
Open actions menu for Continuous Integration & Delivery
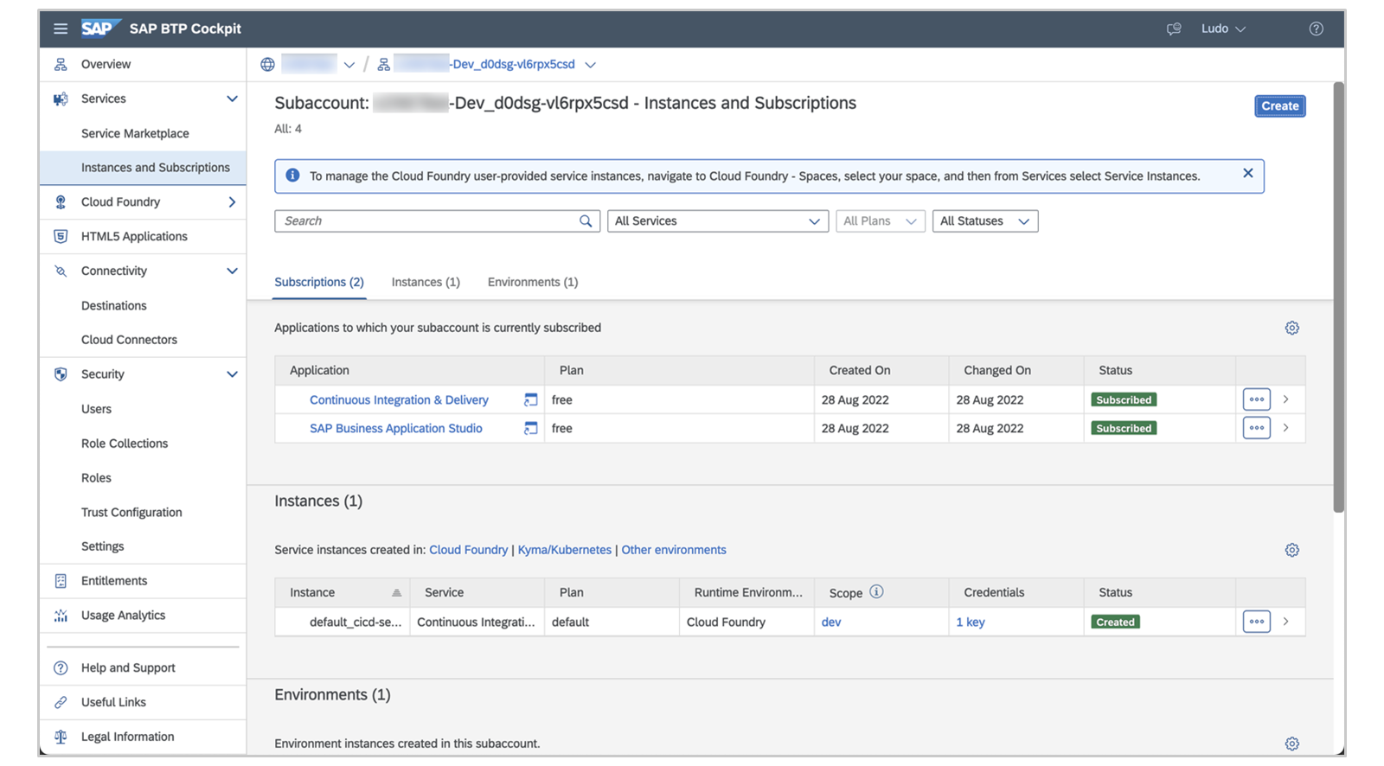[x=1256, y=399]
